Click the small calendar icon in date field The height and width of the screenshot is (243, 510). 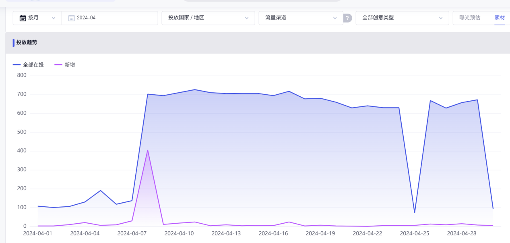pyautogui.click(x=72, y=18)
